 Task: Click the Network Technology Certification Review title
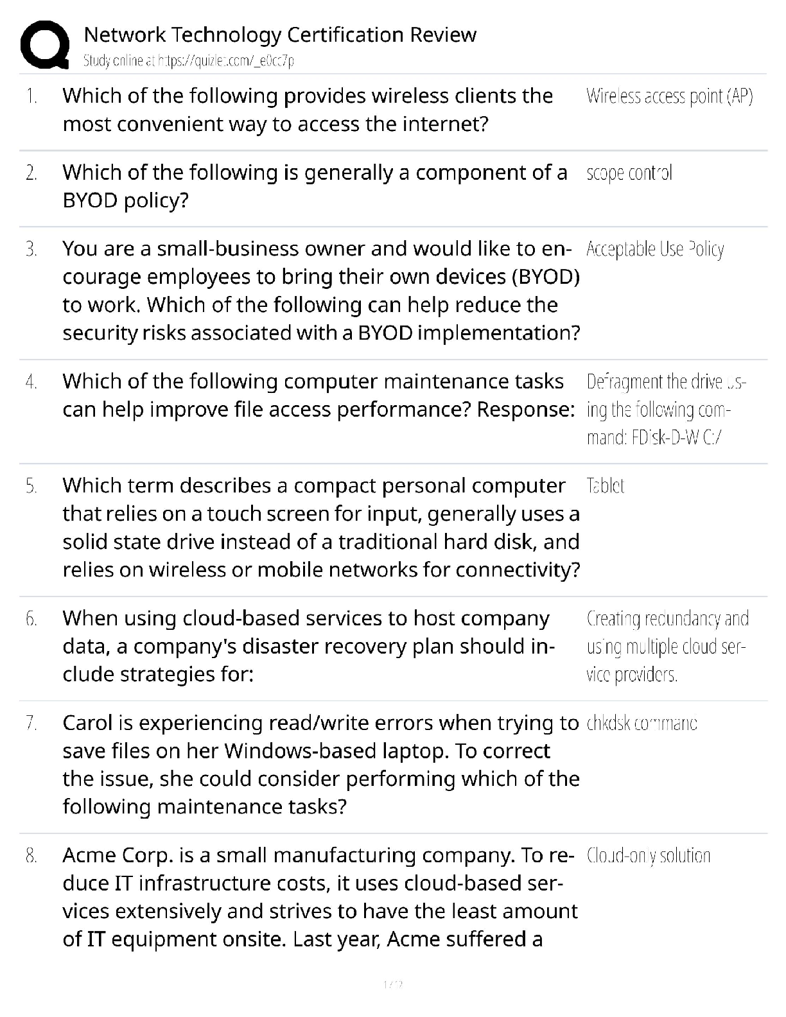click(x=280, y=34)
